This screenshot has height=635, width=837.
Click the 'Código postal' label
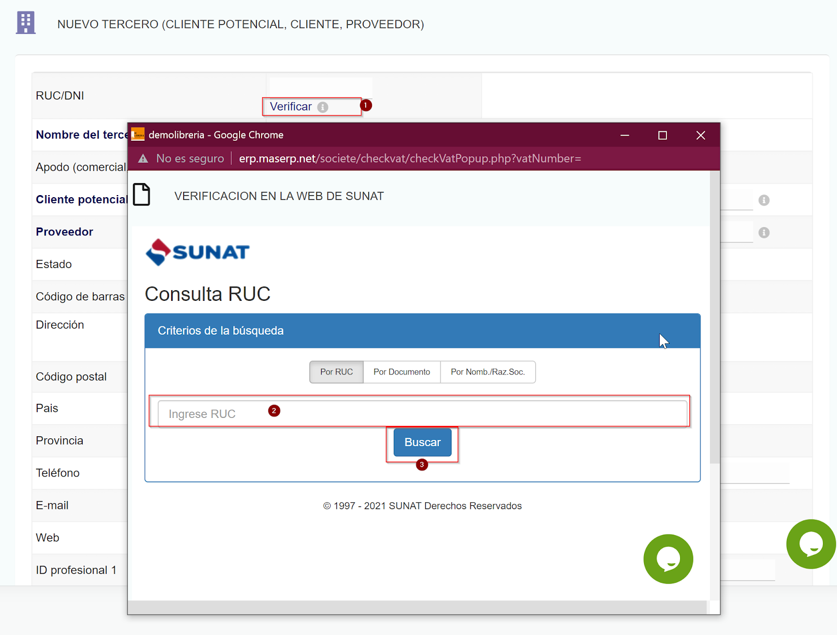coord(71,377)
